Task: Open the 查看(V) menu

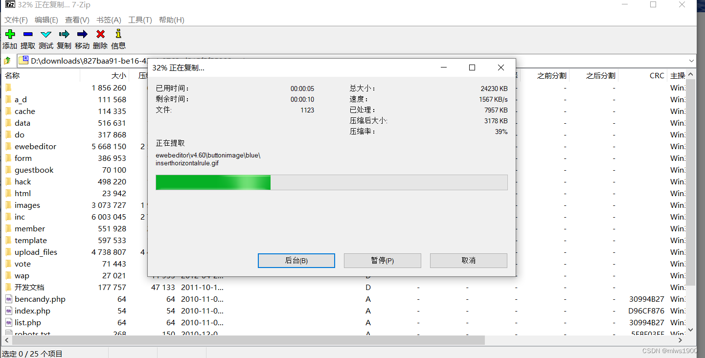Action: pyautogui.click(x=76, y=20)
